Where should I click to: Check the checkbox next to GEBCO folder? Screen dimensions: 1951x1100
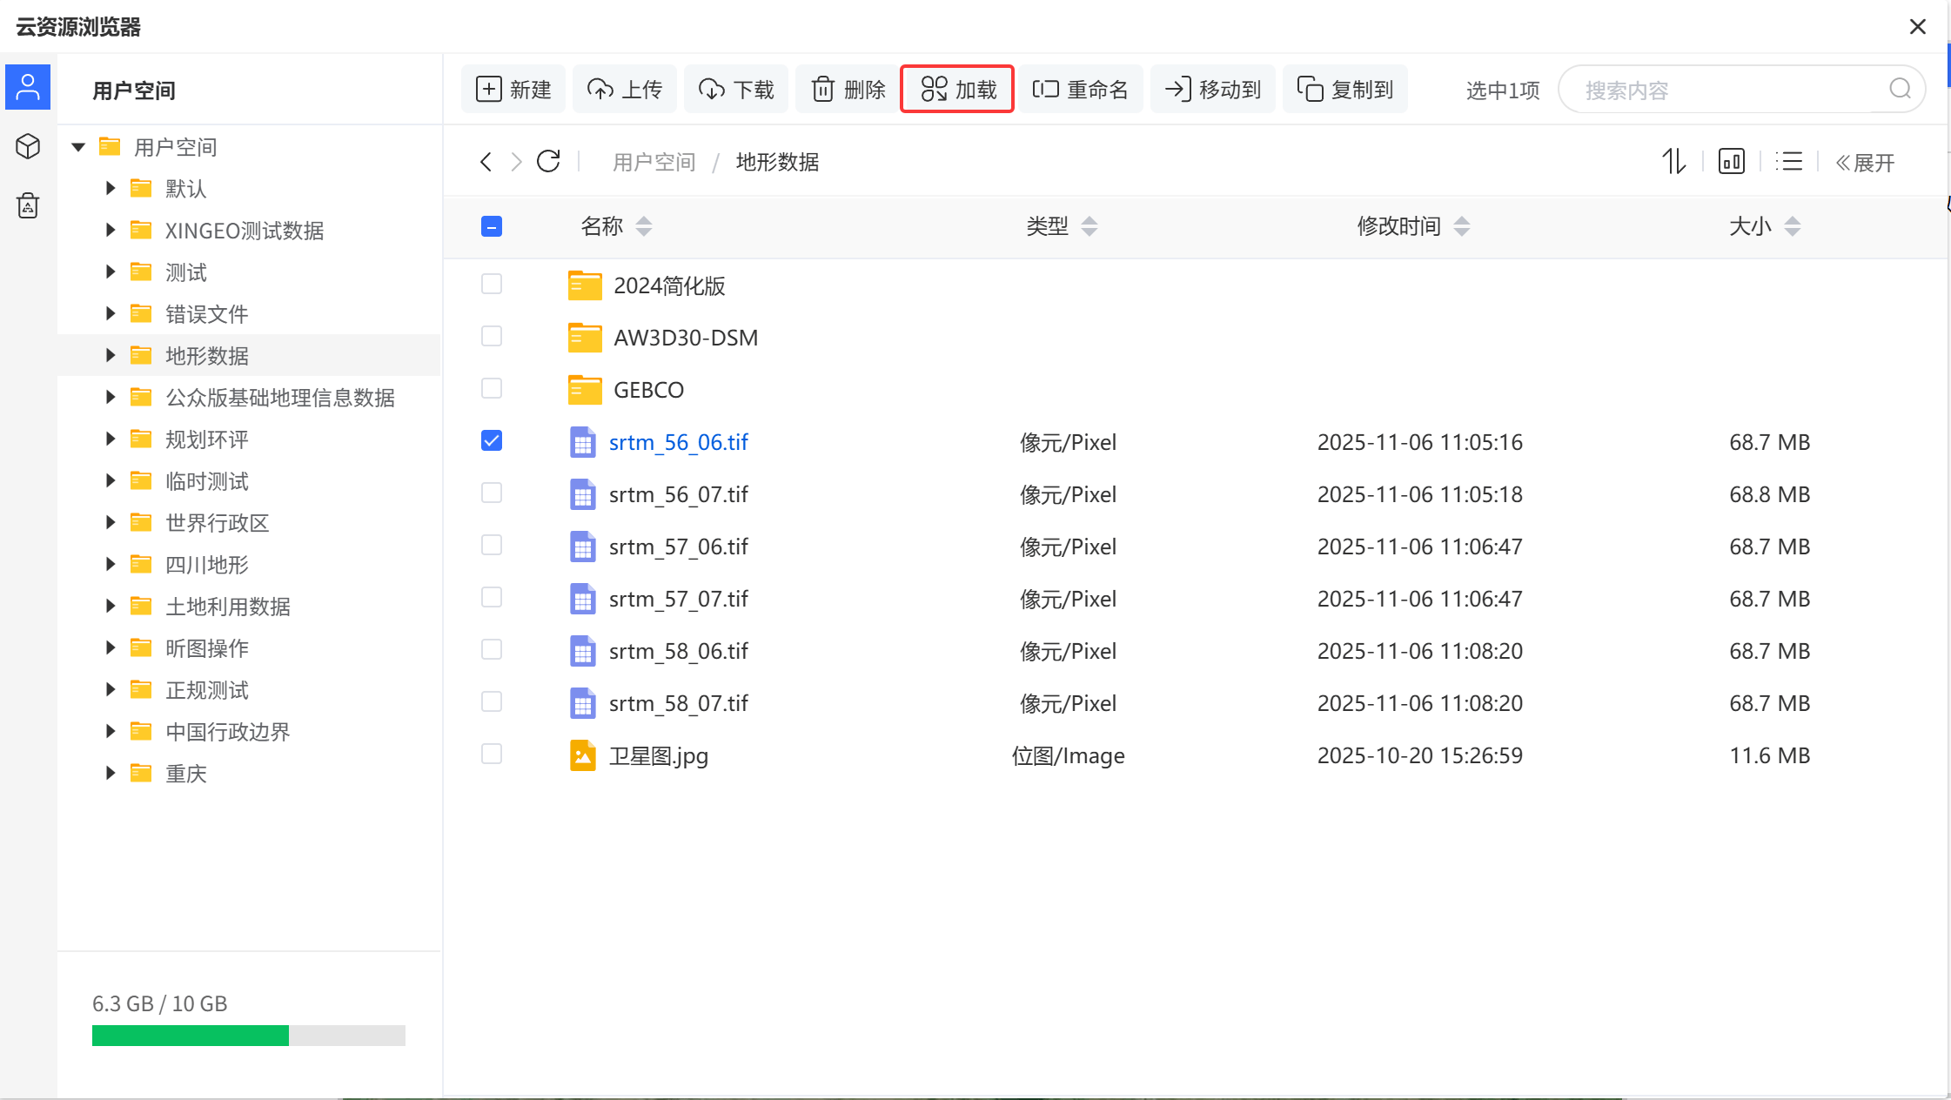coord(491,388)
